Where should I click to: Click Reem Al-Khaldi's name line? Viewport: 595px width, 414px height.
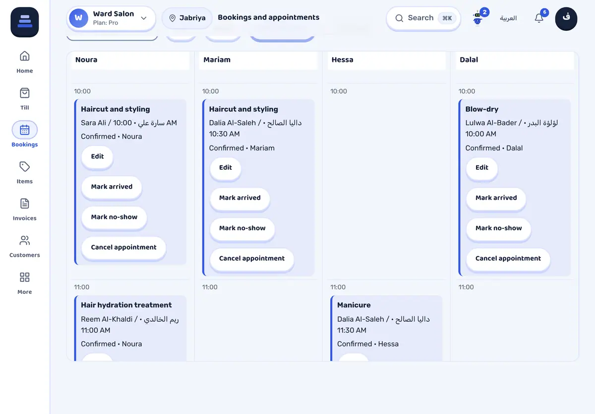pos(130,325)
